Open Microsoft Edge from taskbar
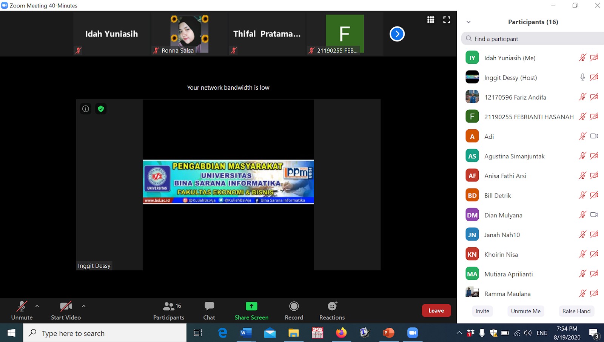The image size is (604, 342). [223, 333]
